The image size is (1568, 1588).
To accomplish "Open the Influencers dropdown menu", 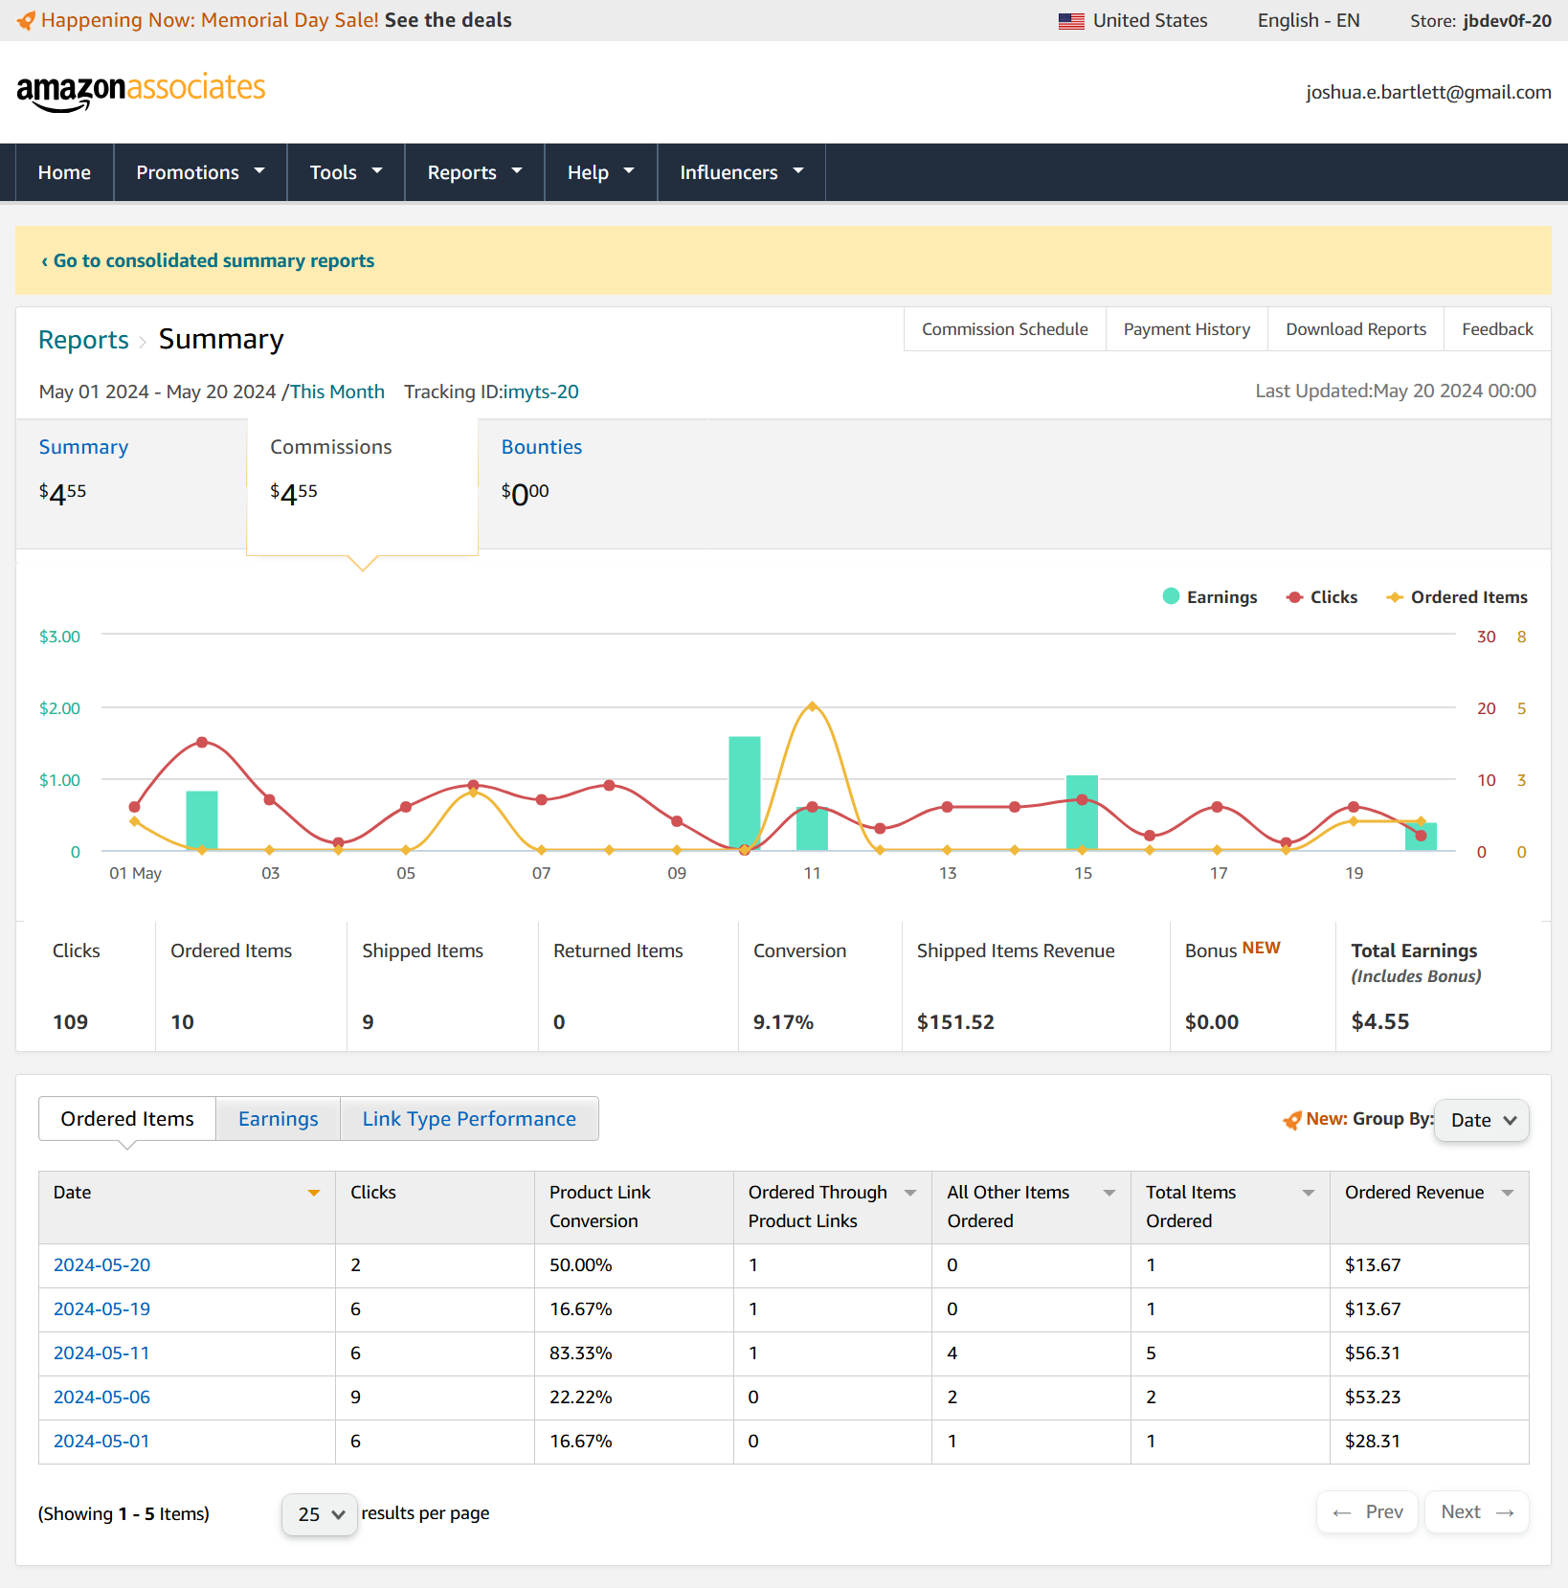I will coord(742,172).
